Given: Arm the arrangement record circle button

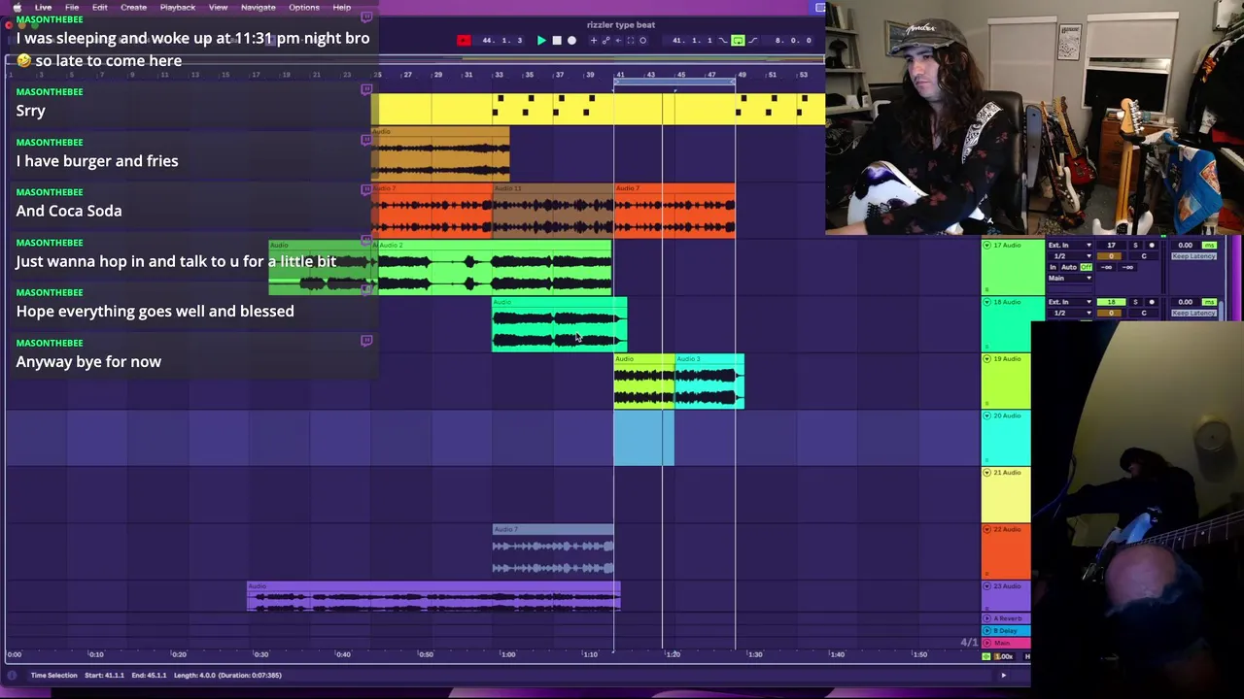Looking at the screenshot, I should pyautogui.click(x=571, y=40).
